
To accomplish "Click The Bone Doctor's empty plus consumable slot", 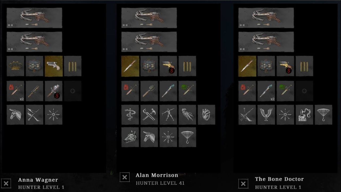I will coord(305,91).
